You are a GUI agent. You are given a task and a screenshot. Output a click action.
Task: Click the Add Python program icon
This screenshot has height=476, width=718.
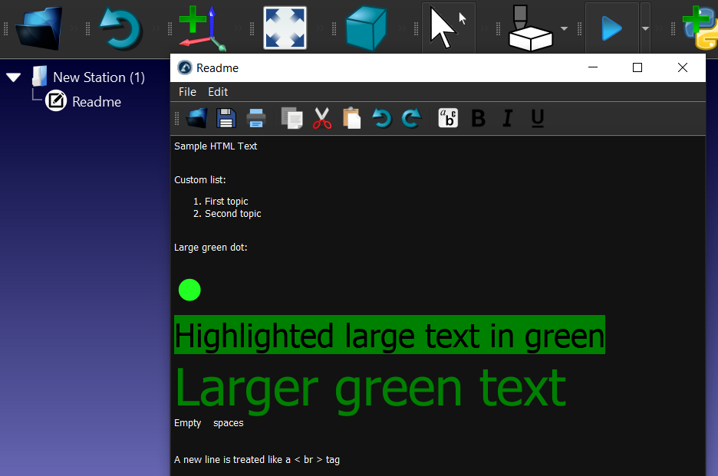[700, 28]
